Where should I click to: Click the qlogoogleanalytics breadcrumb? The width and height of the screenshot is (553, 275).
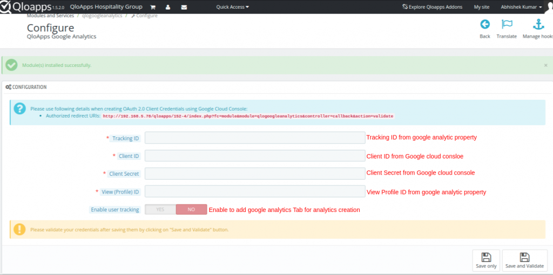[102, 16]
